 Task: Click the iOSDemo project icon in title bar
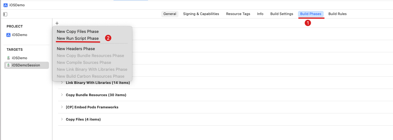(x=5, y=5)
